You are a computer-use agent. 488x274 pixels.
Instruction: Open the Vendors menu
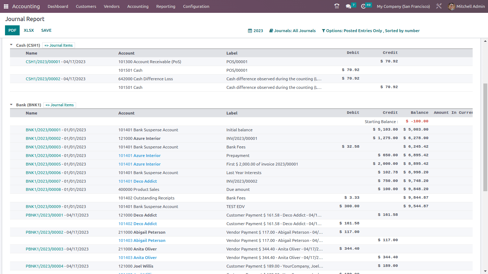click(x=112, y=6)
